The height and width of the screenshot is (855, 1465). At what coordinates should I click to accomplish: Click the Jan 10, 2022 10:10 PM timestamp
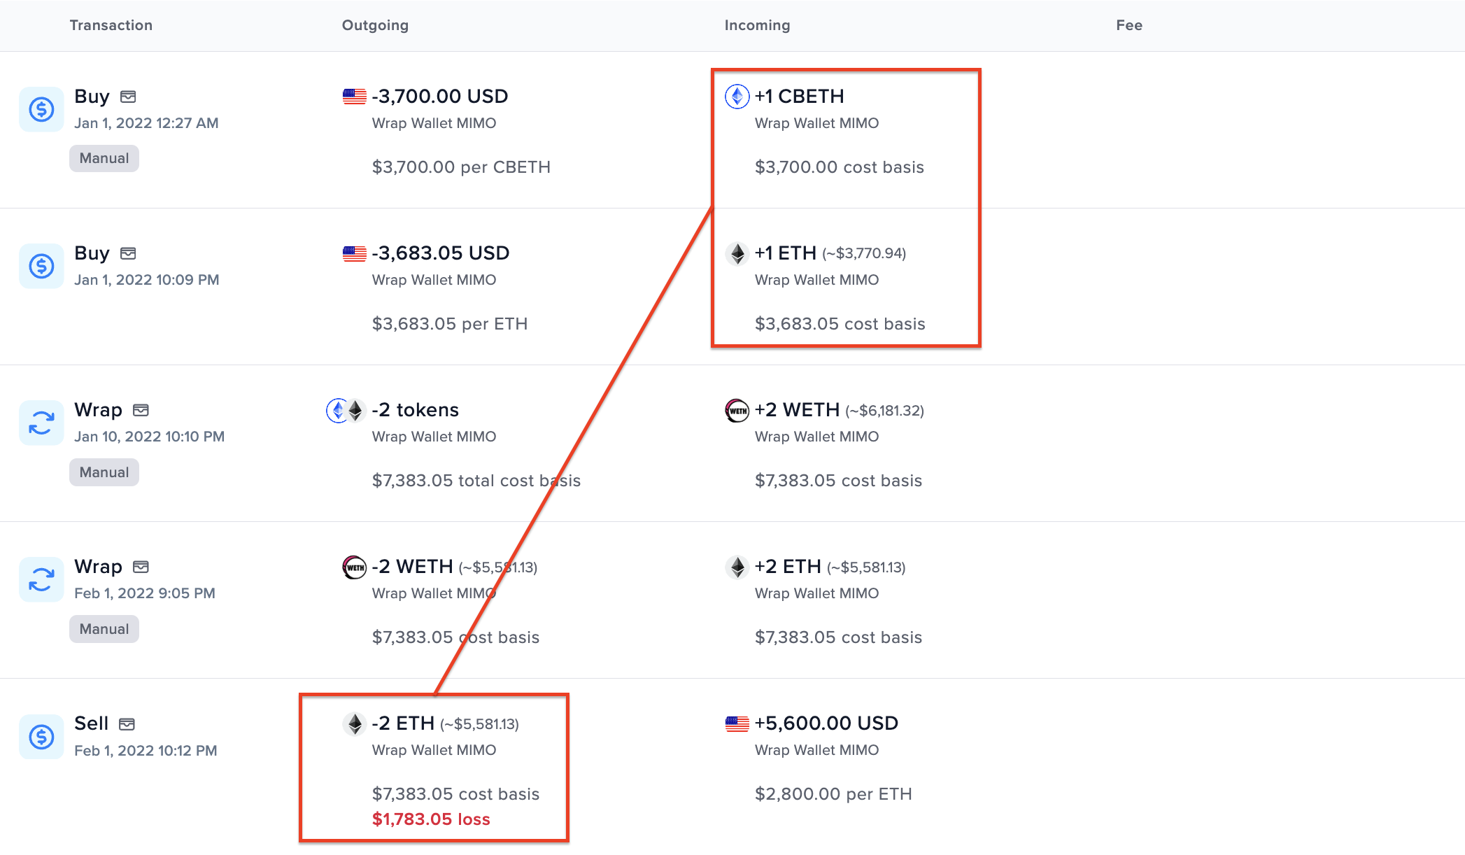150,437
